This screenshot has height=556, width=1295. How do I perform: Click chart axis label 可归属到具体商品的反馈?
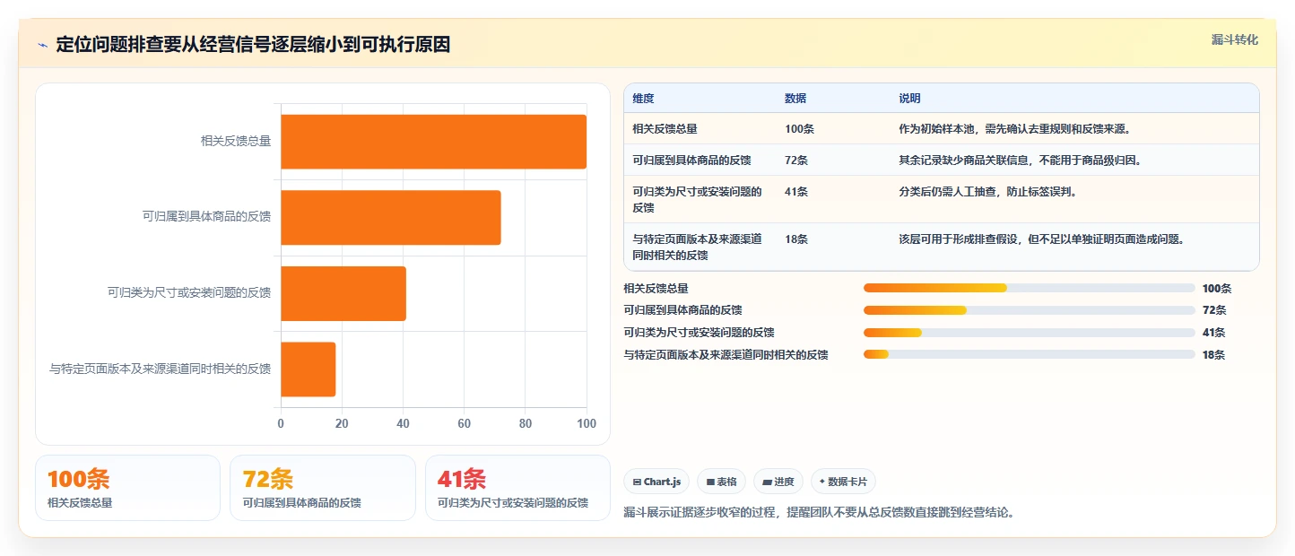206,216
